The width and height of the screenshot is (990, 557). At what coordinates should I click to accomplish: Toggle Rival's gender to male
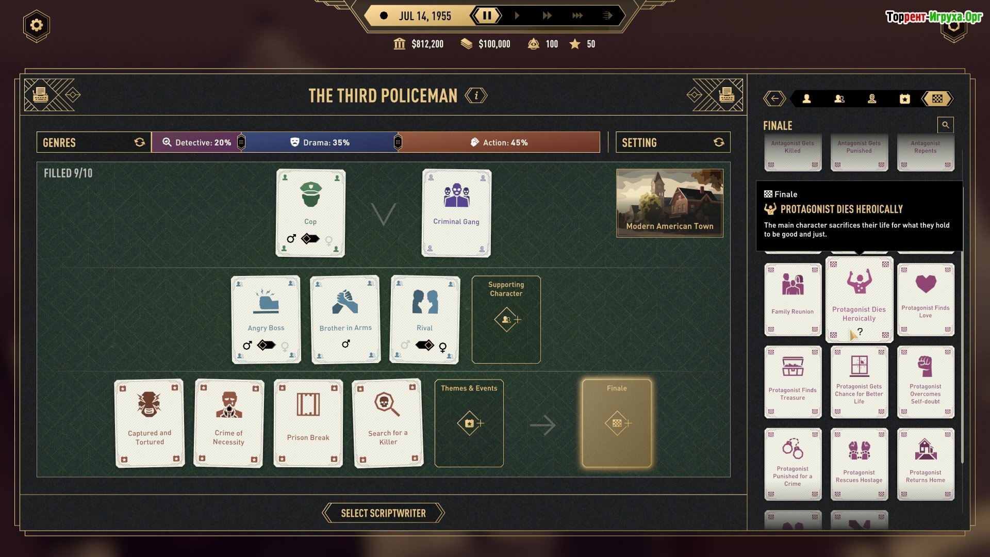405,345
